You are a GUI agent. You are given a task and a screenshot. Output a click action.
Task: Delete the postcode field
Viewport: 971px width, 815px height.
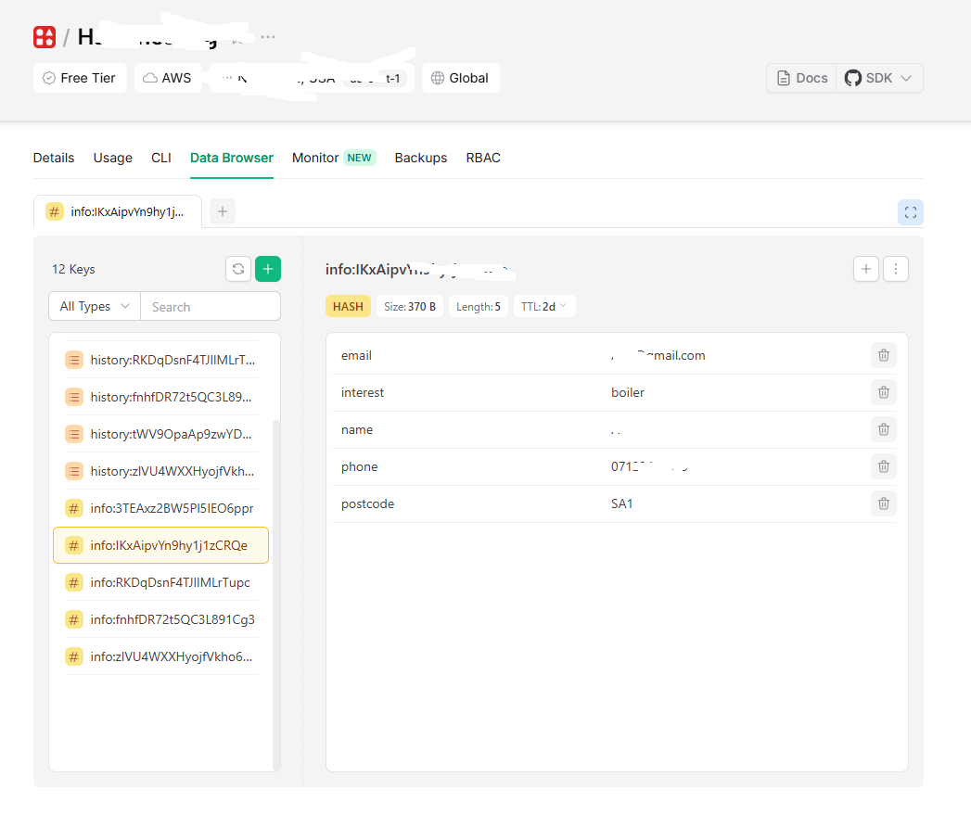884,504
